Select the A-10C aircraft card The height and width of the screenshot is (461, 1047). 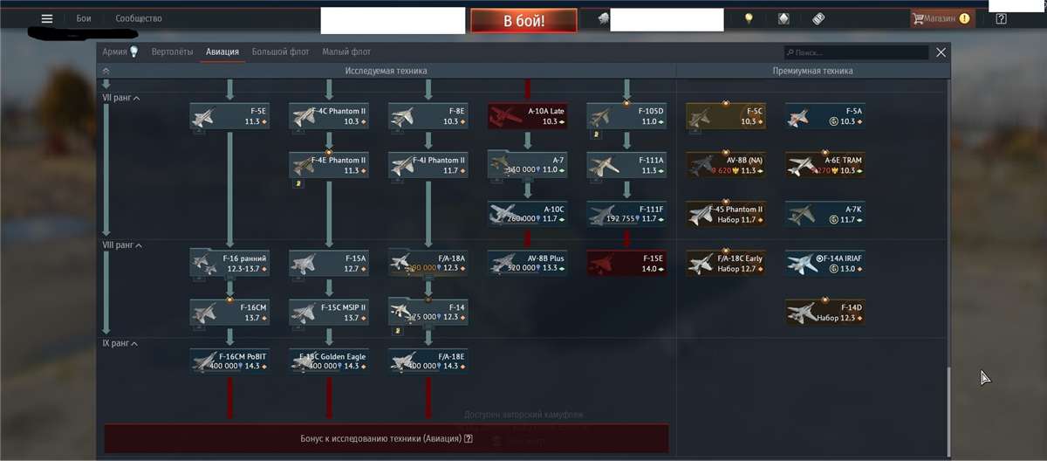click(527, 214)
